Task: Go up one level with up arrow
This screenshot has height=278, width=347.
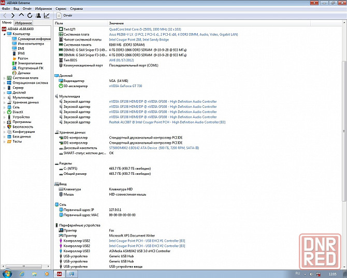Action: click(21, 15)
